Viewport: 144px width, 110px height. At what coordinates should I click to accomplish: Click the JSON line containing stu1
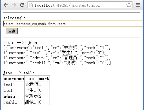coord(55,53)
